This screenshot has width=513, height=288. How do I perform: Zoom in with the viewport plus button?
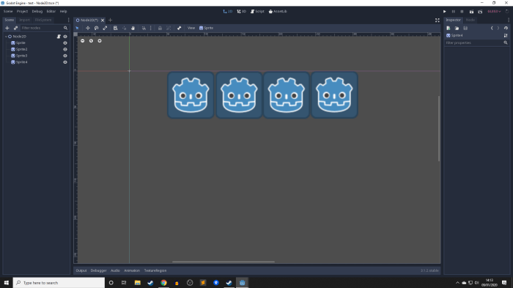100,41
